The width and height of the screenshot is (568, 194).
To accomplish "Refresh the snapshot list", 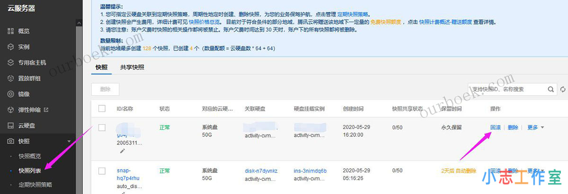I will [563, 89].
